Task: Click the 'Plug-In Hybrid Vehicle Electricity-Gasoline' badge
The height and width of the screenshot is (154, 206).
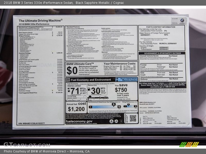Action: tap(126, 79)
